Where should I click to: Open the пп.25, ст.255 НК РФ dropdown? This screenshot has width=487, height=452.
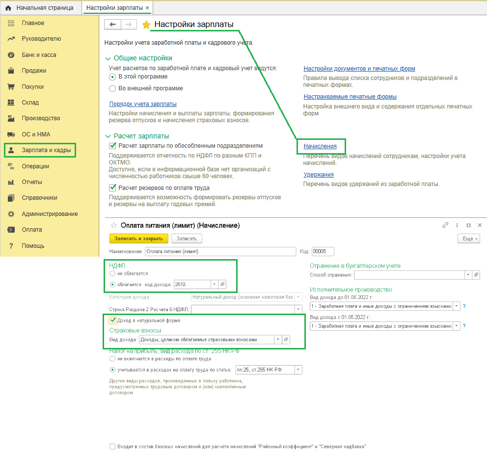(x=298, y=370)
